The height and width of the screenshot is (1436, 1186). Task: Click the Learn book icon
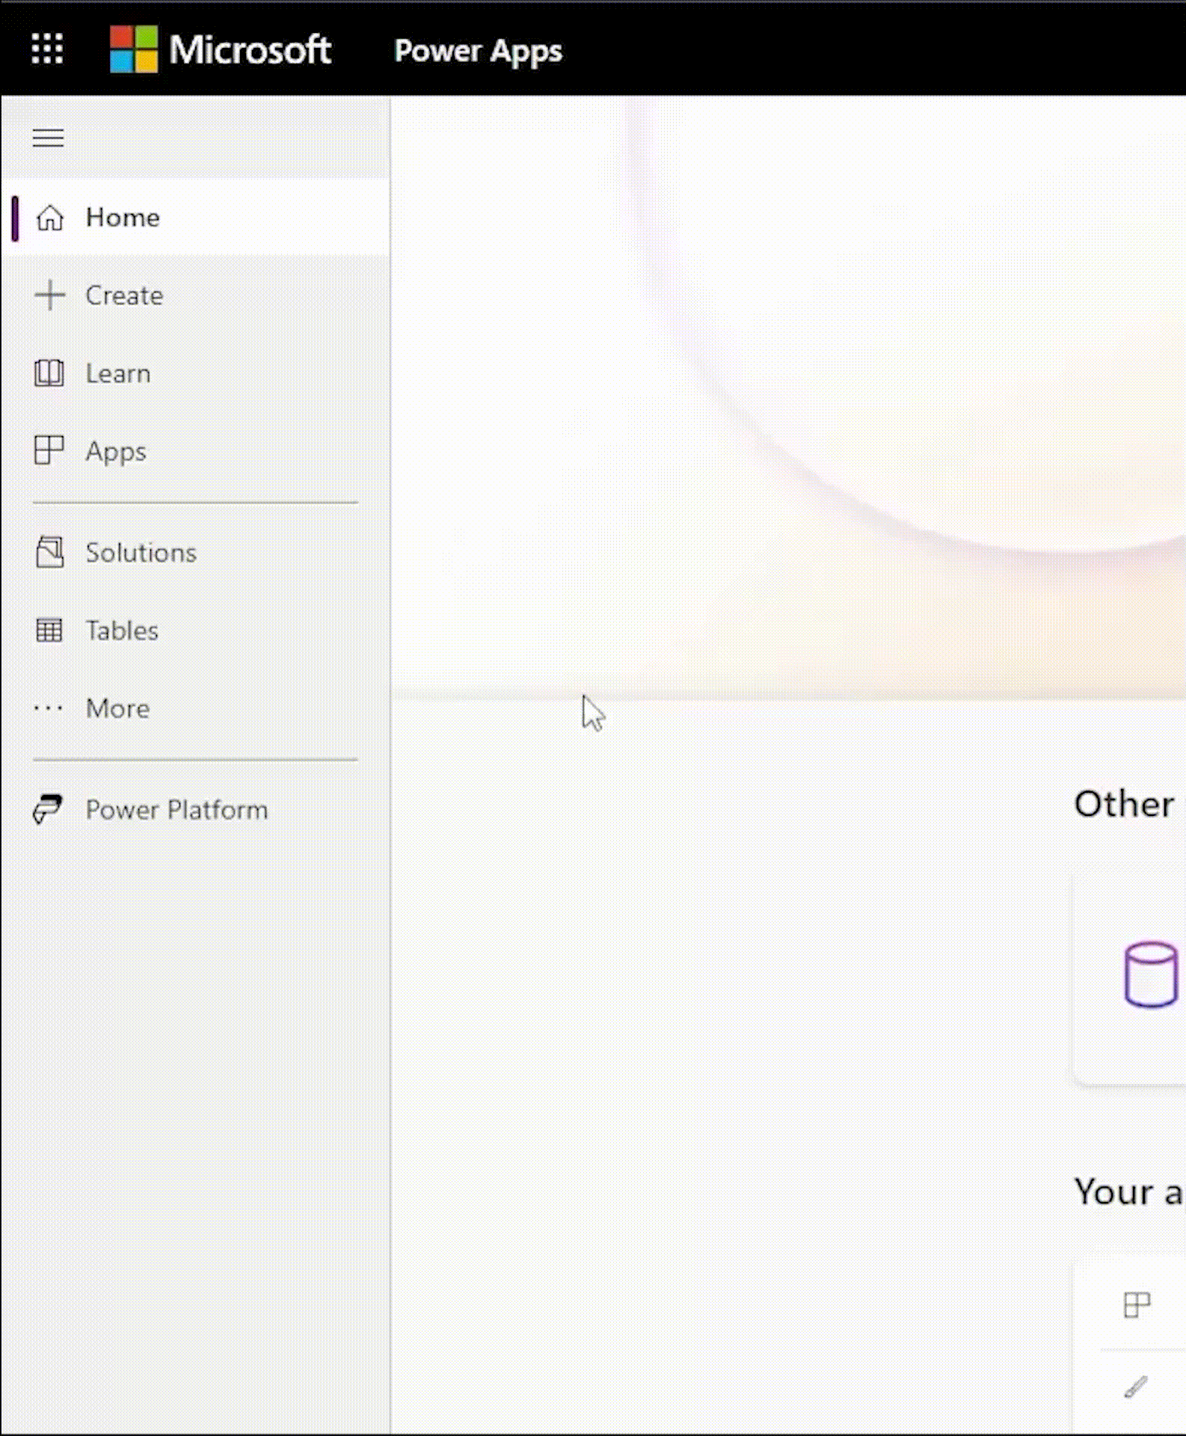tap(49, 373)
